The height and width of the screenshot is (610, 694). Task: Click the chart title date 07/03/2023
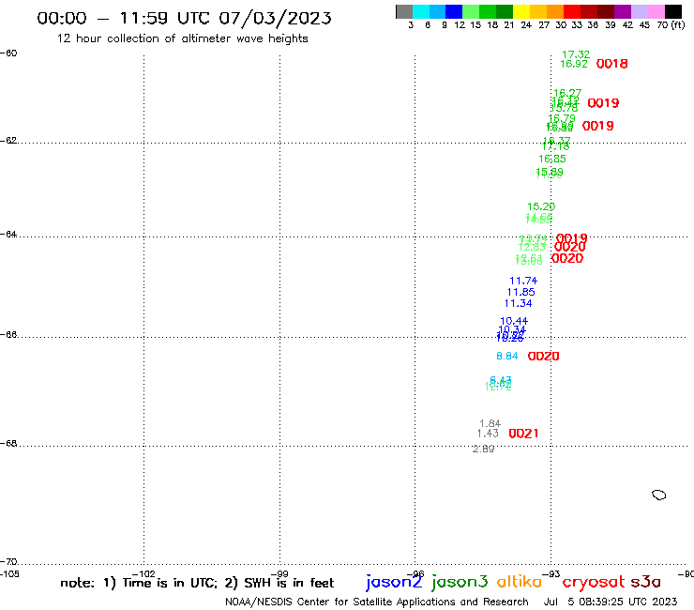tap(275, 18)
